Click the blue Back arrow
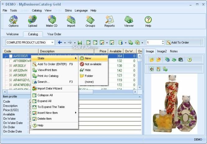 60,43
